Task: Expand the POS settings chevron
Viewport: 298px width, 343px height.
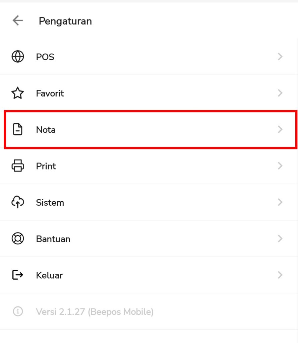Action: point(280,57)
